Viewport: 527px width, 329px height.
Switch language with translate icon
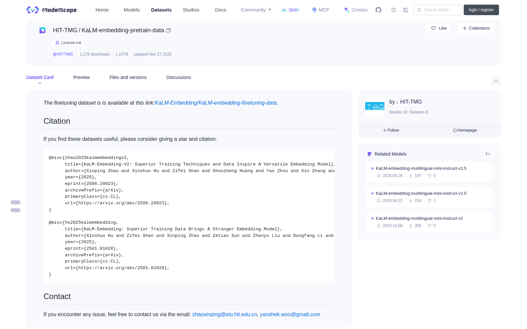405,10
